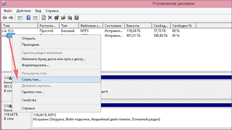Select the (C:) drive icon in volume list
232x130 pixels.
point(4,31)
